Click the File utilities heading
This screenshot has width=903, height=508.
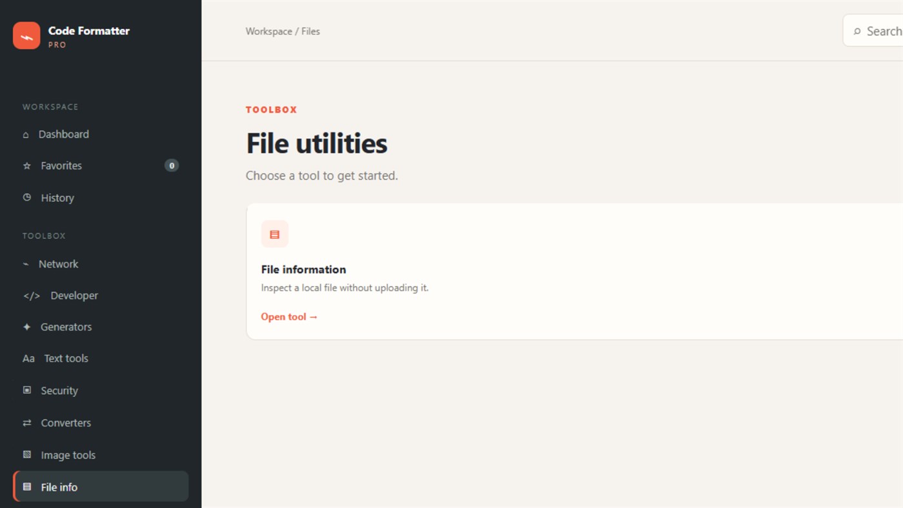click(x=317, y=143)
